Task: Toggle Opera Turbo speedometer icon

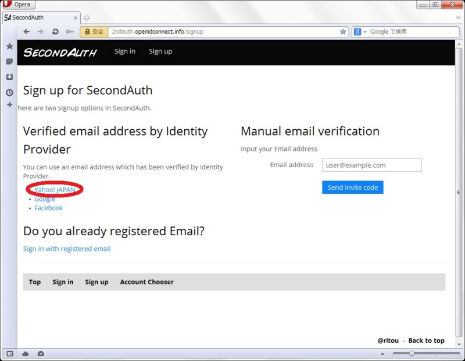Action: click(41, 353)
